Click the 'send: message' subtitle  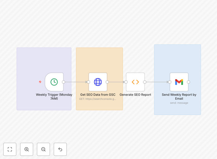[x=179, y=103]
